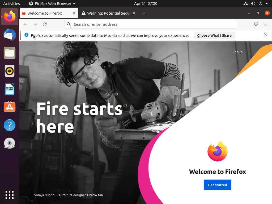This screenshot has width=272, height=204.
Task: Click the Sign in link
Action: click(x=237, y=52)
